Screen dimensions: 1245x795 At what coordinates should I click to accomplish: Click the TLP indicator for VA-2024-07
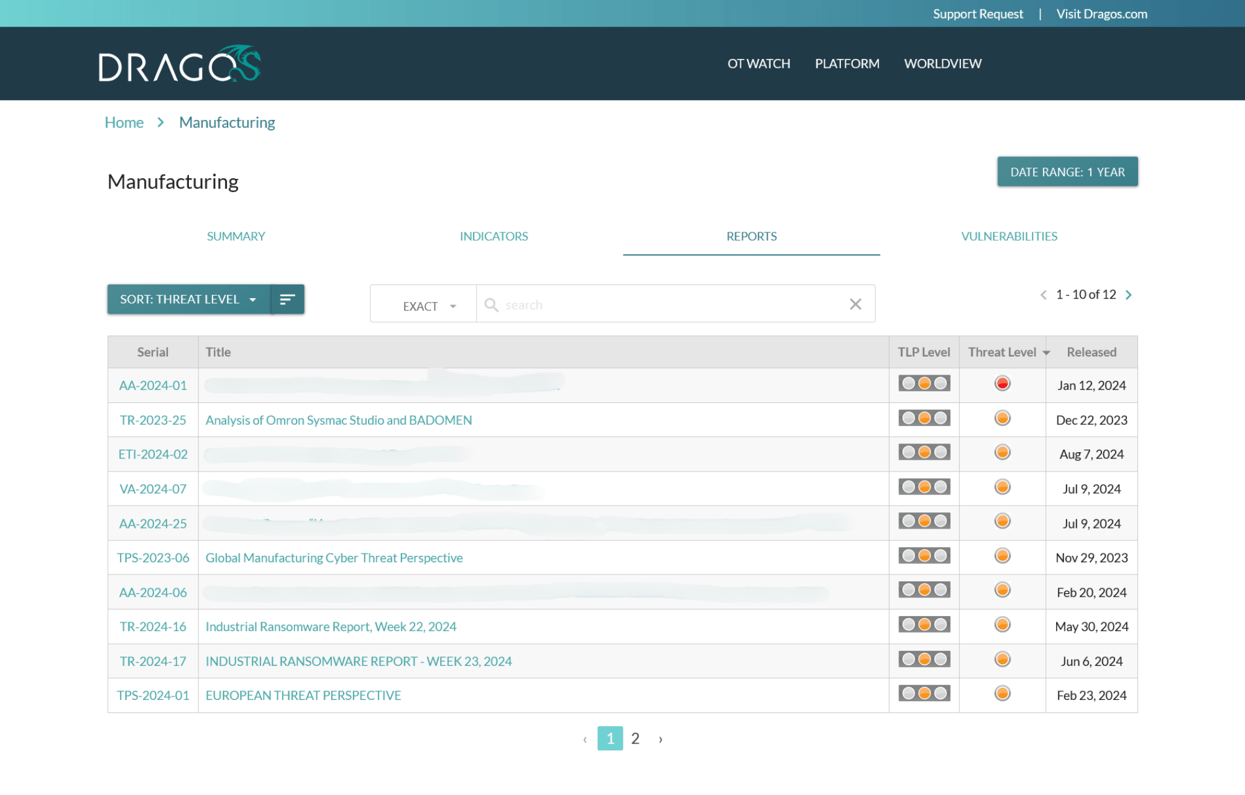click(924, 487)
